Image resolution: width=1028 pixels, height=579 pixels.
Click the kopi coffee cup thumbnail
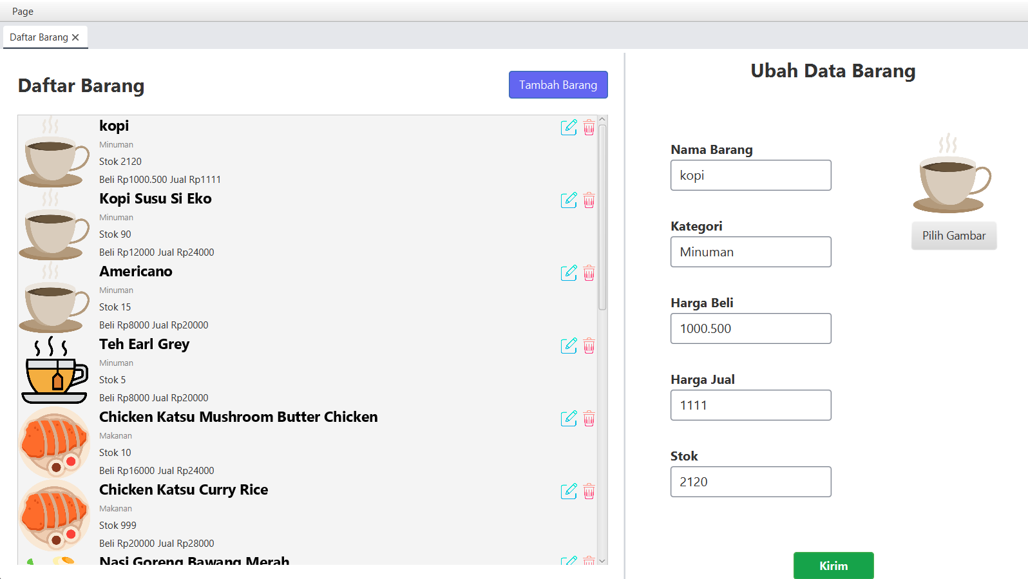coord(54,151)
